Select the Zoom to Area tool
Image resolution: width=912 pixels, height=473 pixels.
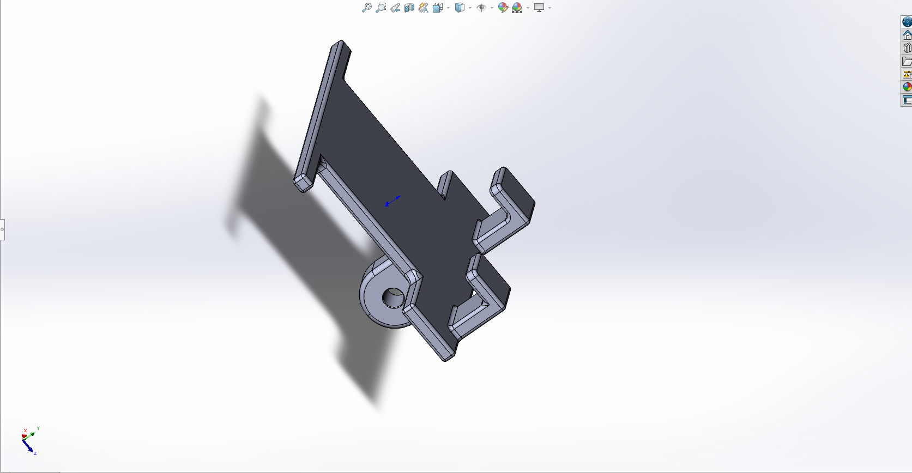381,8
